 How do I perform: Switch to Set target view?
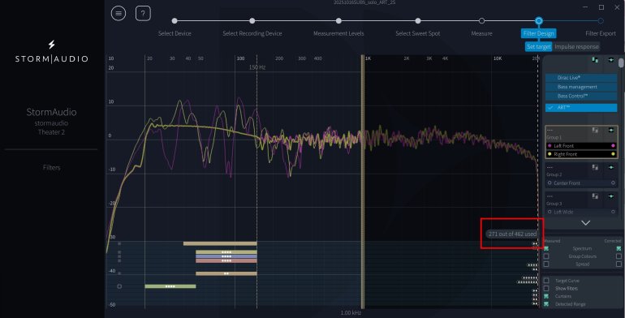coord(538,46)
